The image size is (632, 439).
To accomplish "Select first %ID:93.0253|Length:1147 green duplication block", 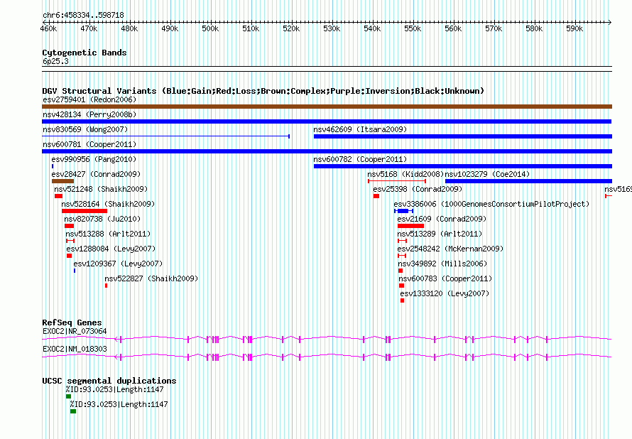I will tap(68, 396).
